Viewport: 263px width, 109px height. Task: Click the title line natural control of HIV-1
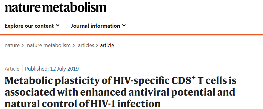click(82, 104)
